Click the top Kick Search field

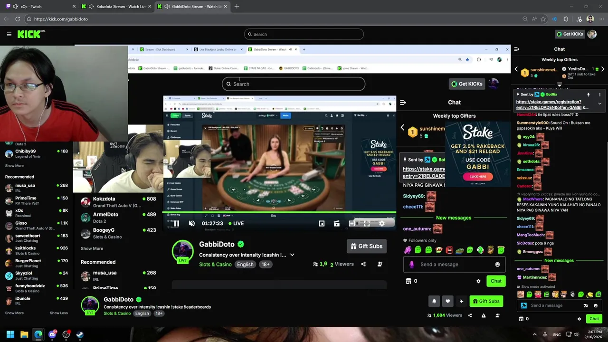tap(304, 34)
